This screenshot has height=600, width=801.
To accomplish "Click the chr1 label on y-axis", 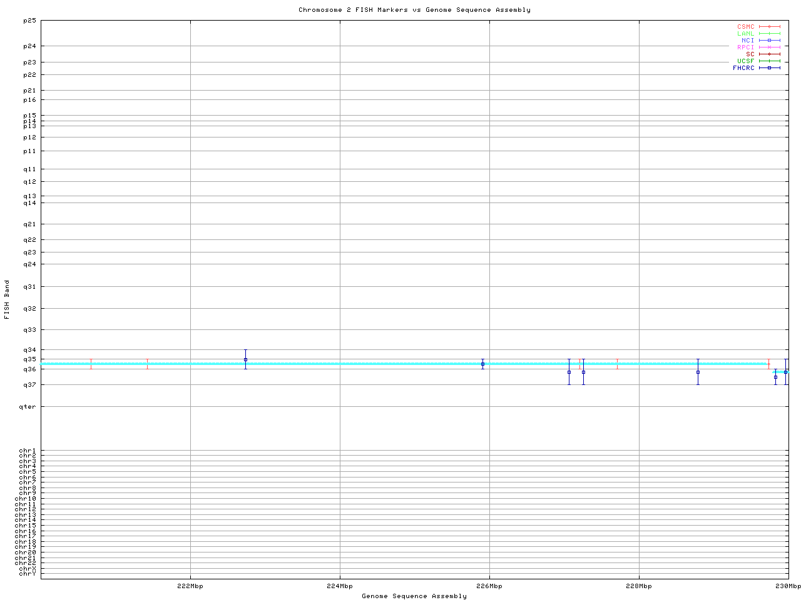I will 28,451.
